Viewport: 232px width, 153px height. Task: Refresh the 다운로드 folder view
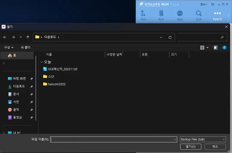170,37
